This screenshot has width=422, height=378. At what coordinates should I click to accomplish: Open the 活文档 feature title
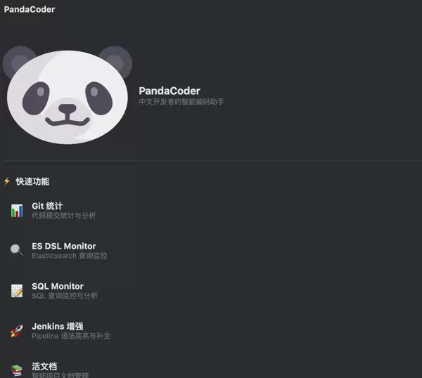44,367
